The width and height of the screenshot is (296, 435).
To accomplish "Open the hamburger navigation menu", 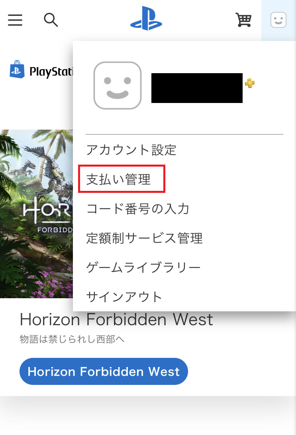I will 15,20.
